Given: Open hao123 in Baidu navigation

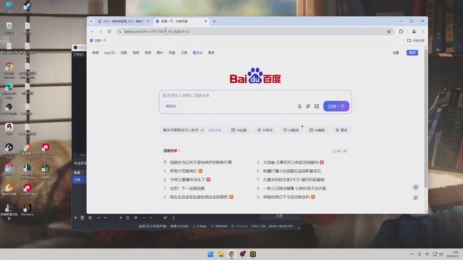Looking at the screenshot, I should (109, 53).
